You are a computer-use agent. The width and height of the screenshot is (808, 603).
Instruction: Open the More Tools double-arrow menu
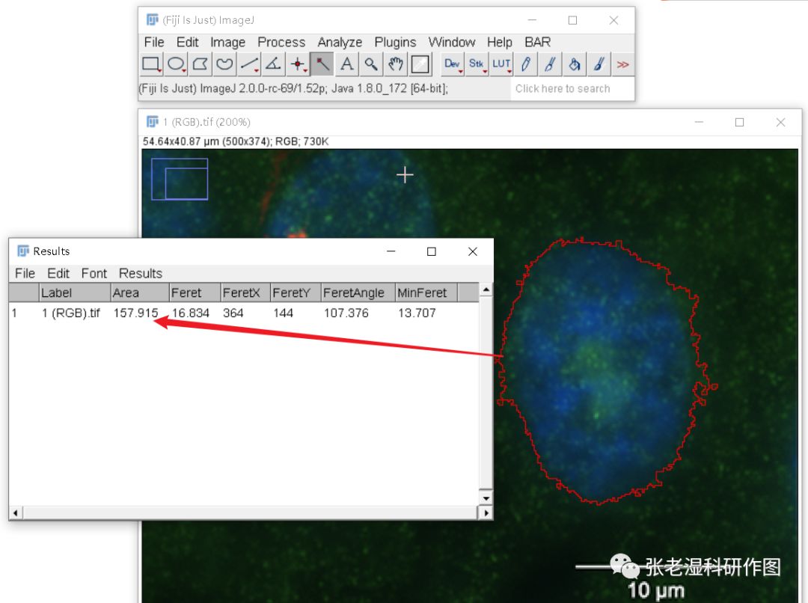(622, 64)
